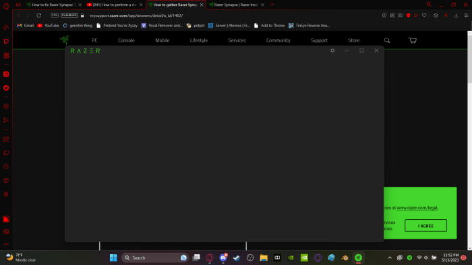
Task: Open the Support menu on Razer site
Action: [319, 40]
